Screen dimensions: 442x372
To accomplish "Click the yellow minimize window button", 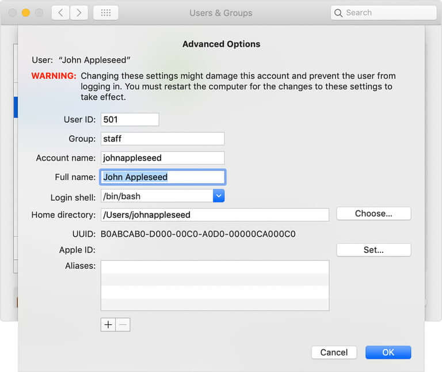I will pos(26,13).
